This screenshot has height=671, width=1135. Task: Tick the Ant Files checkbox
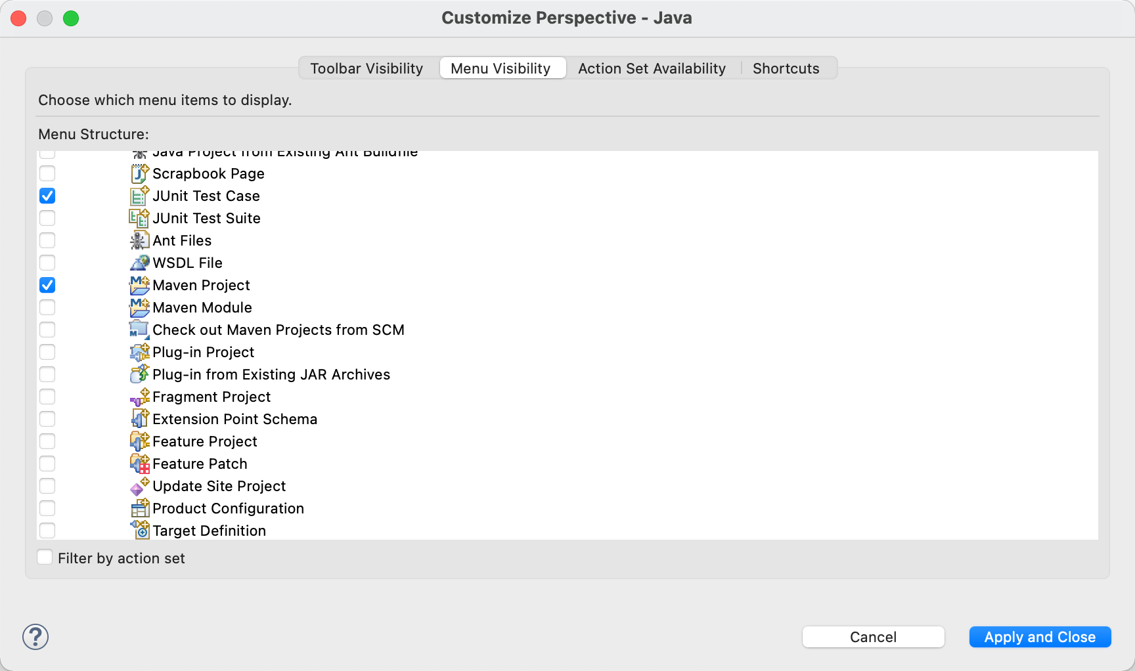tap(47, 240)
